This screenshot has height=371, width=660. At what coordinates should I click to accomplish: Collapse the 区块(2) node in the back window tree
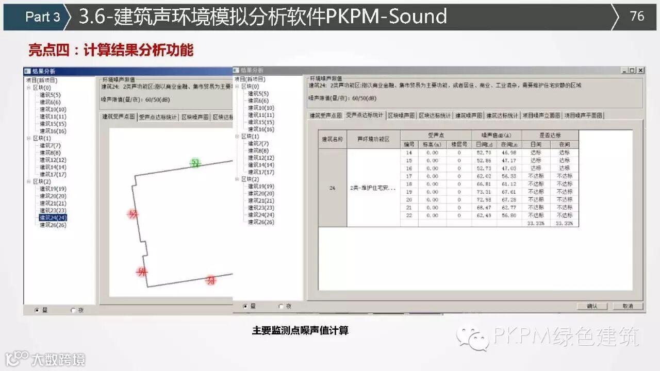pos(29,182)
